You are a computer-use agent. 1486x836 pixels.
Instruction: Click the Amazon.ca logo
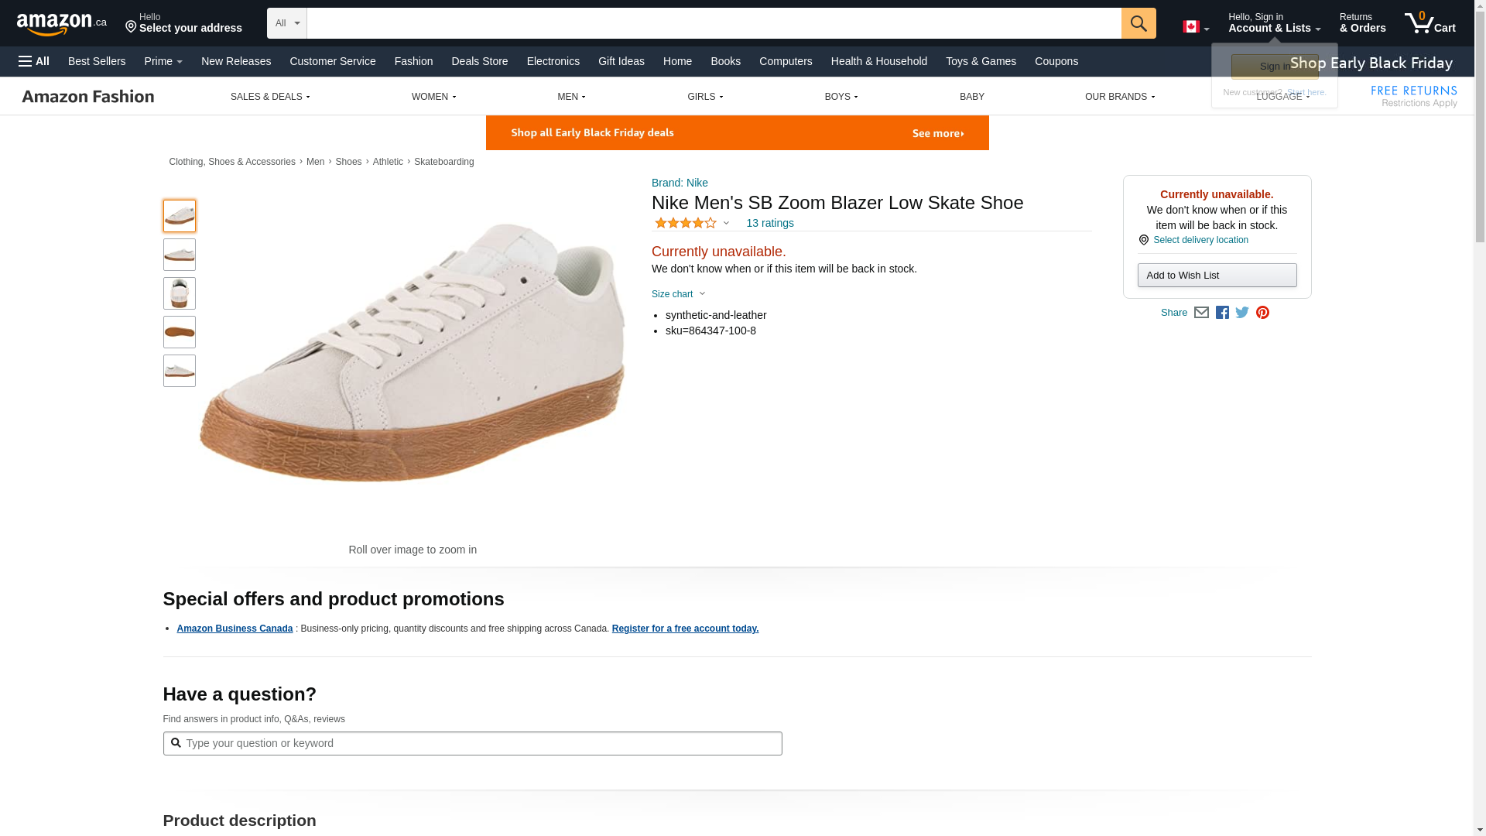(x=61, y=24)
